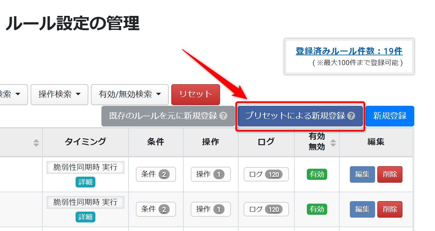
Task: Open 操作 1 in first row
Action: tap(211, 174)
